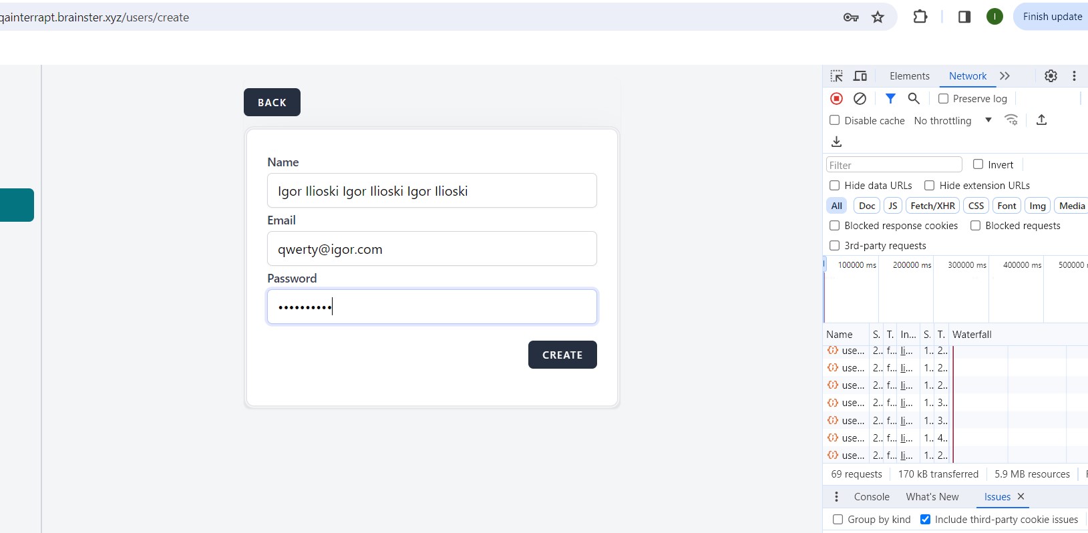
Task: Clear the network log
Action: (x=860, y=99)
